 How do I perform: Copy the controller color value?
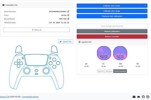tap(68, 15)
